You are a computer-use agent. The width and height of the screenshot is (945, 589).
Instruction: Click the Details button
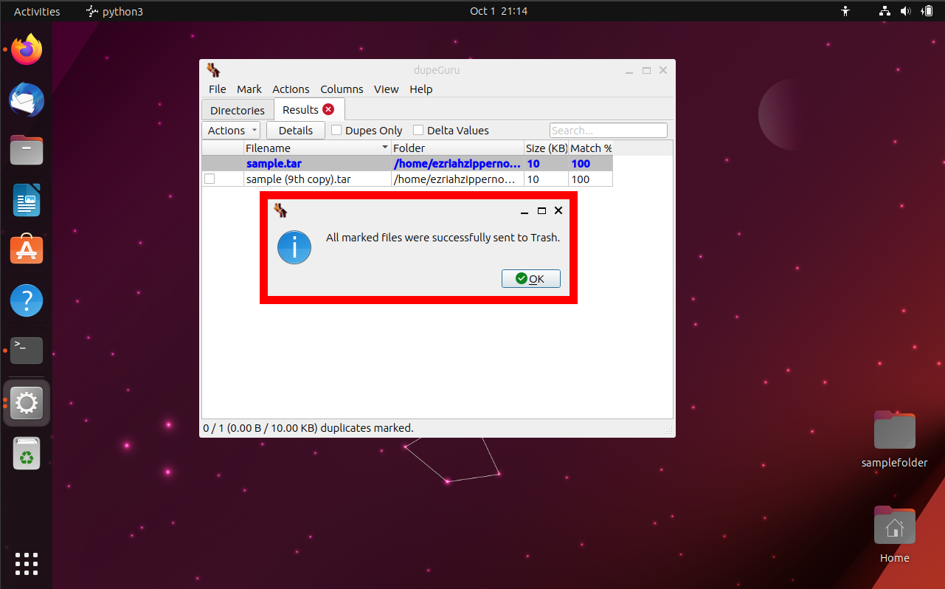click(295, 131)
